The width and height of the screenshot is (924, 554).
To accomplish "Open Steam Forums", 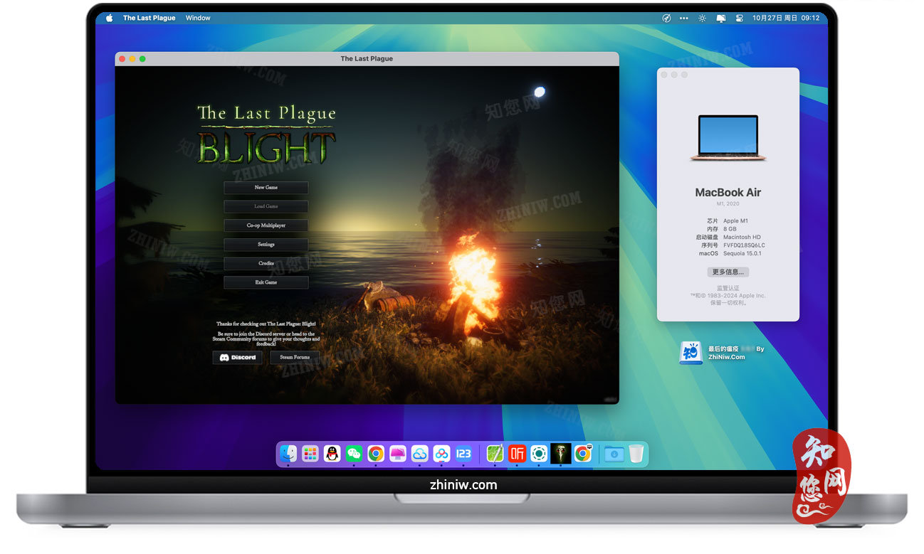I will click(295, 357).
